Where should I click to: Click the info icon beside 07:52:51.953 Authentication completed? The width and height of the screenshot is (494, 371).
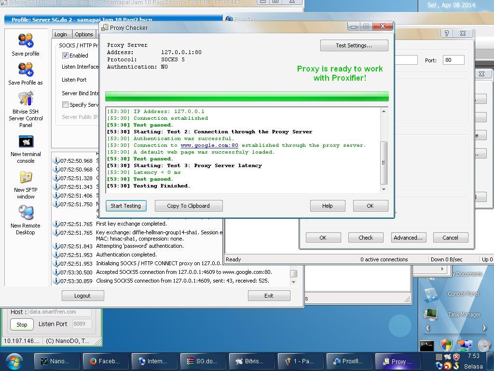tap(56, 255)
